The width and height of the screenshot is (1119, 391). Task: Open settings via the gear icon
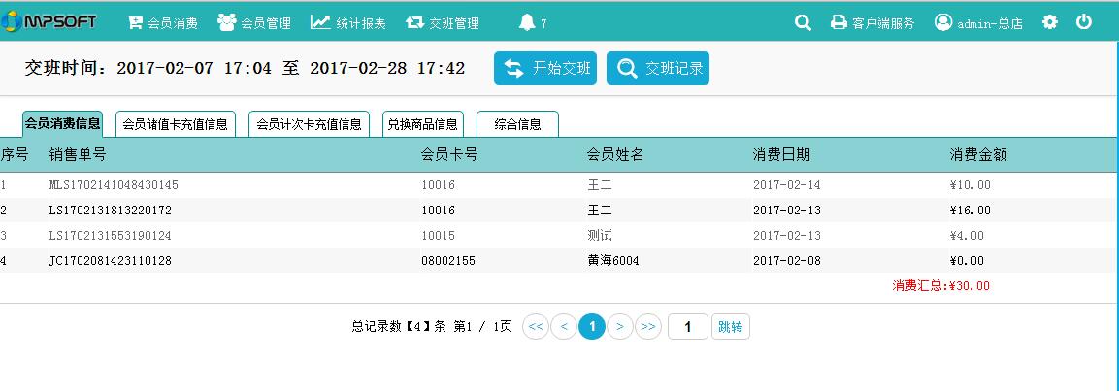[1049, 22]
